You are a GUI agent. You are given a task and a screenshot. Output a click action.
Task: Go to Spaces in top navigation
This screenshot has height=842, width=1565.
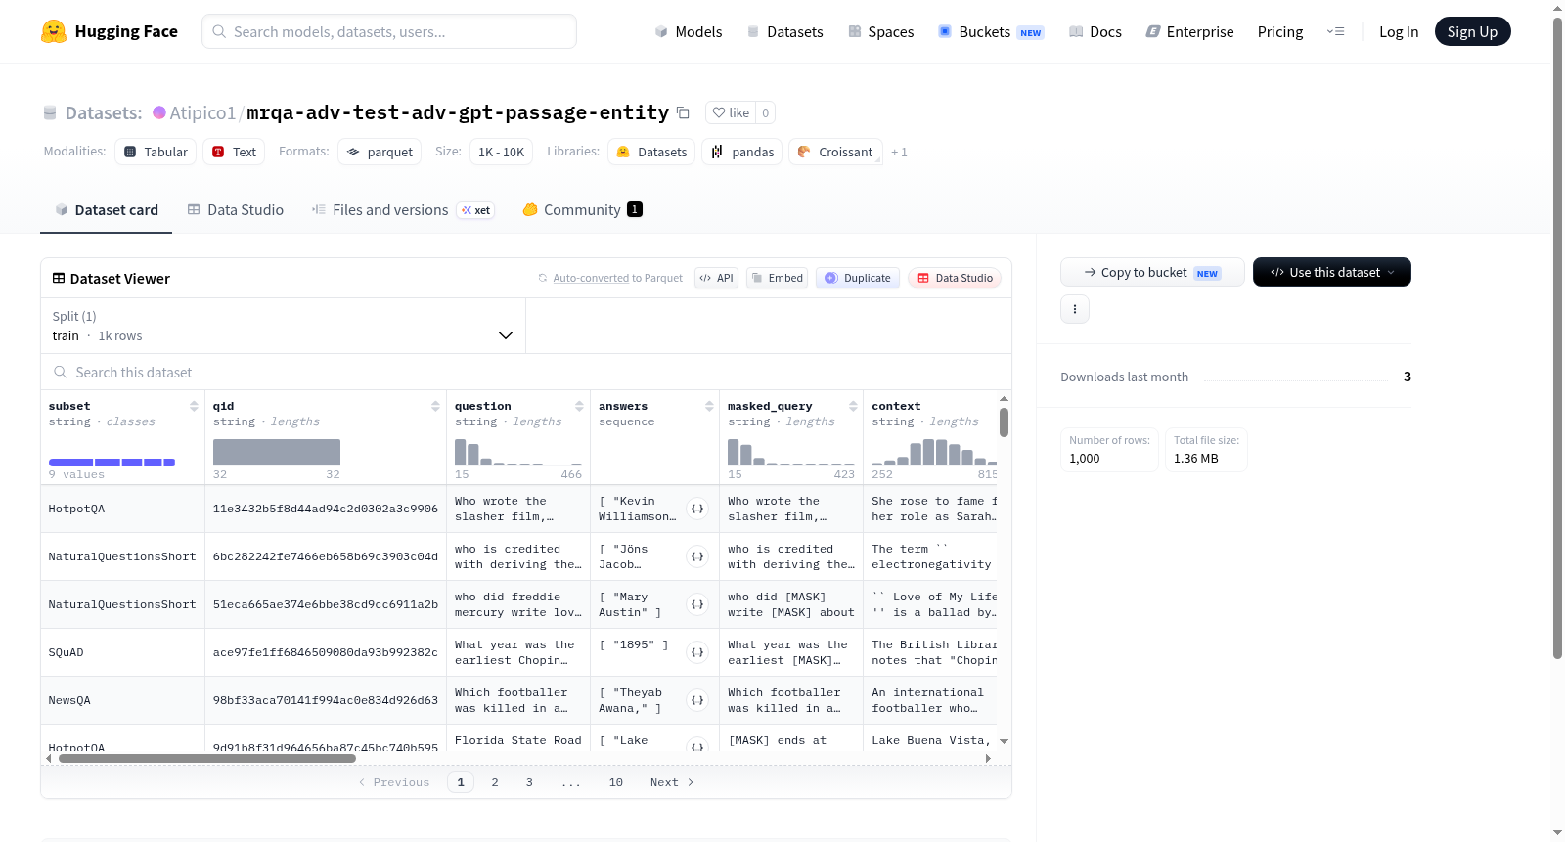(x=880, y=31)
